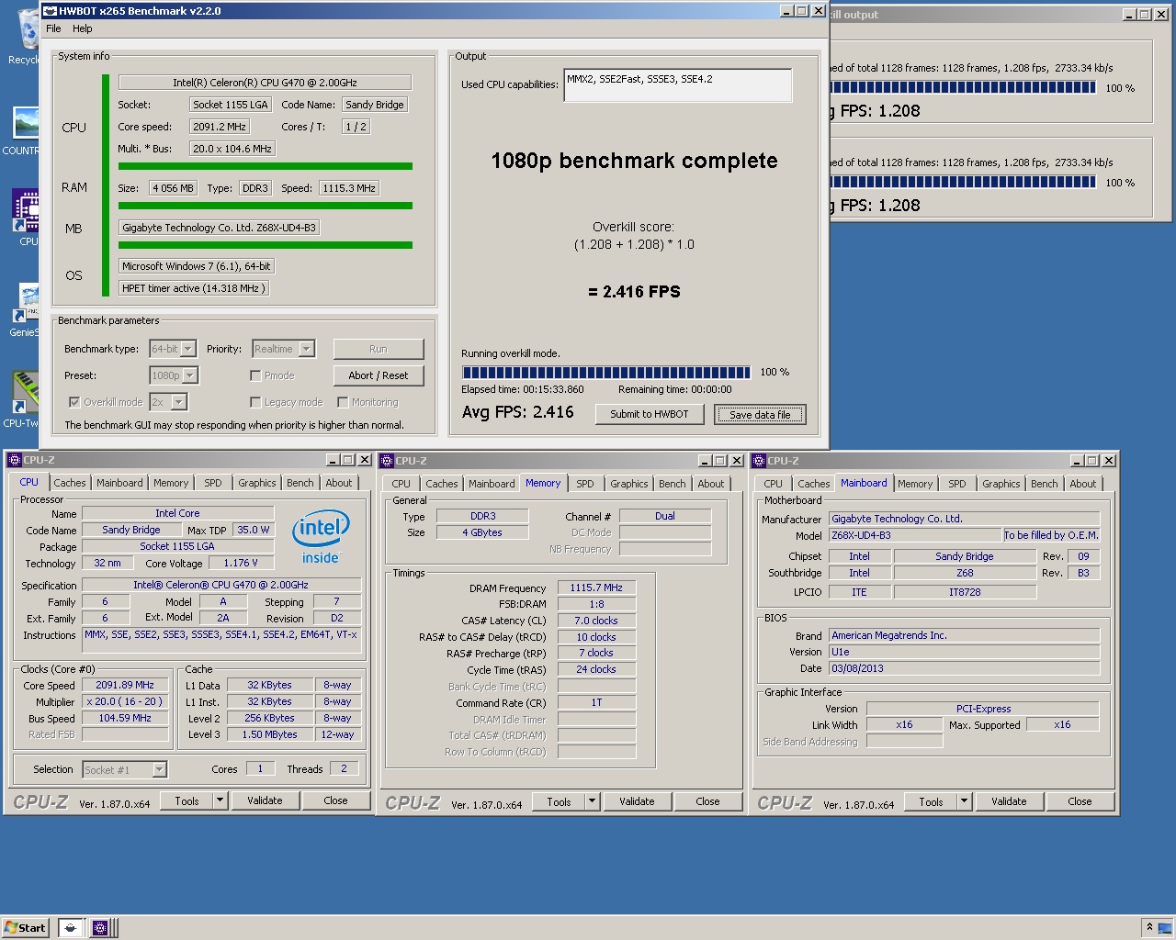This screenshot has height=940, width=1176.
Task: Switch to SPD tab in Memory-tab CPU-Z window
Action: point(585,484)
